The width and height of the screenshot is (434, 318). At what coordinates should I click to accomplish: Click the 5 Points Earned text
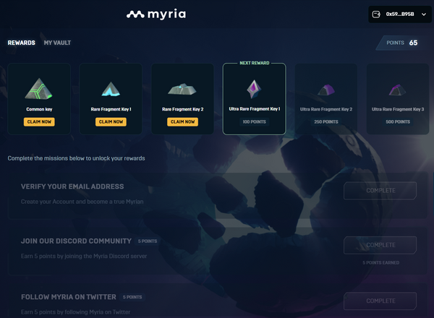381,262
